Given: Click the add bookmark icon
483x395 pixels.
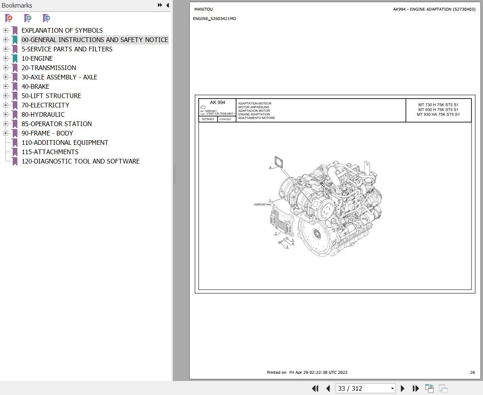Looking at the screenshot, I should [x=28, y=19].
